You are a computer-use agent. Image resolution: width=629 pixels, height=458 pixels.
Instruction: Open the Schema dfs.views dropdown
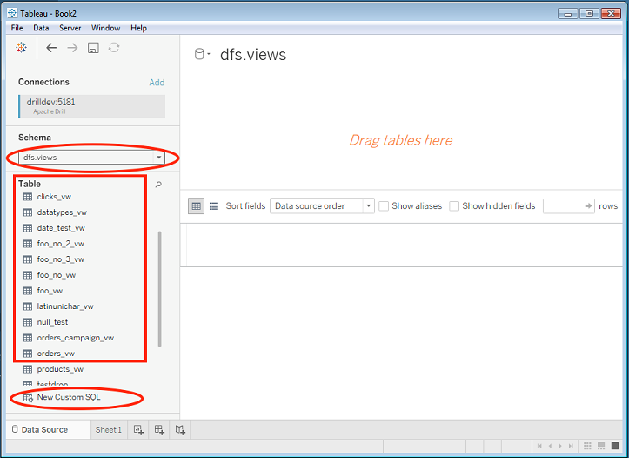92,158
